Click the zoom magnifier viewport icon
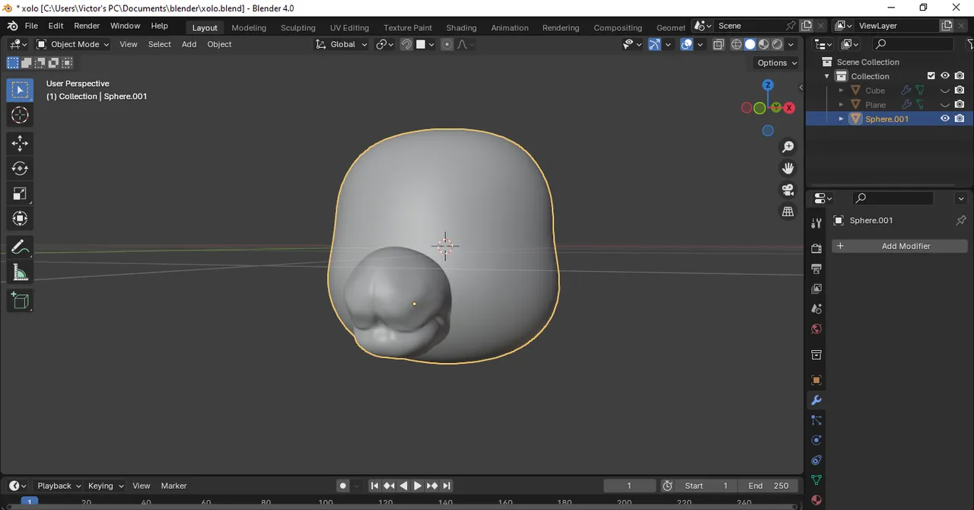The height and width of the screenshot is (510, 974). point(788,146)
